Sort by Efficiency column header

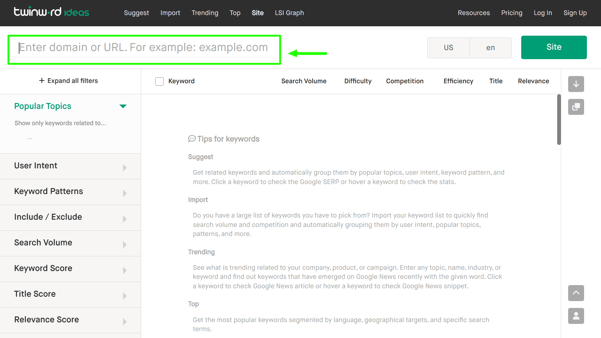coord(458,81)
